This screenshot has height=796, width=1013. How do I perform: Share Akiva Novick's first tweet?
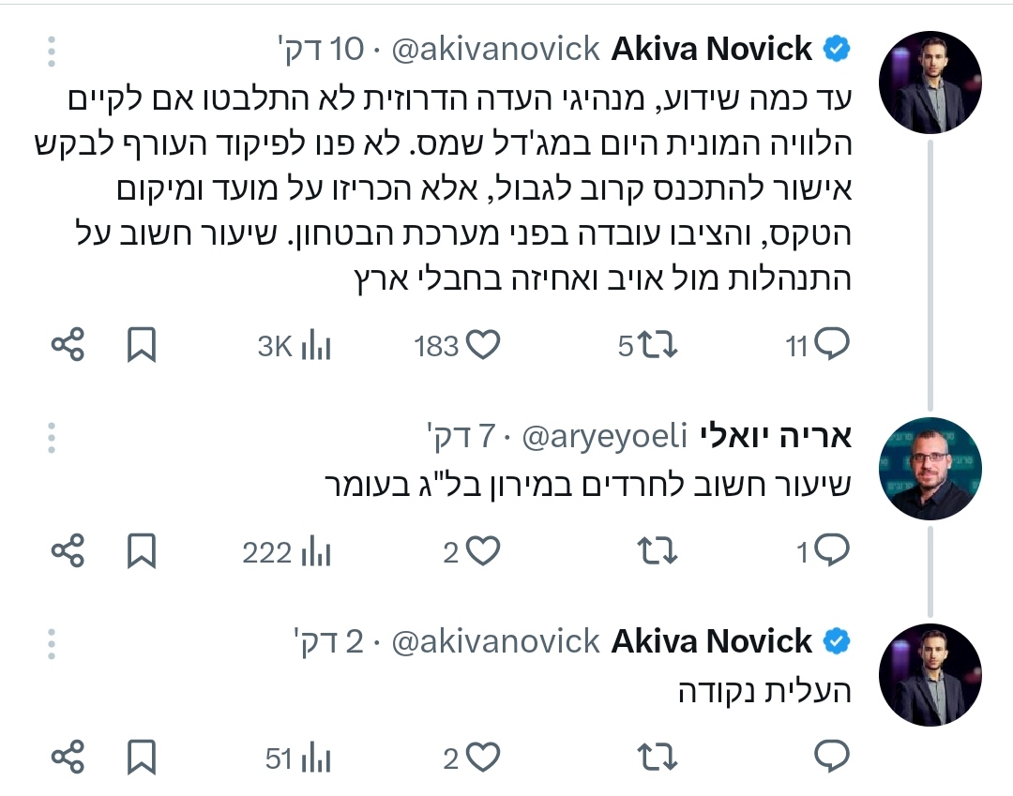coord(68,346)
